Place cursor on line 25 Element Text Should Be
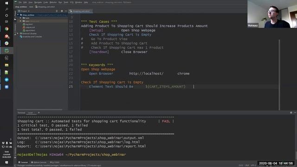This screenshot has height=167, width=297. 111,87
